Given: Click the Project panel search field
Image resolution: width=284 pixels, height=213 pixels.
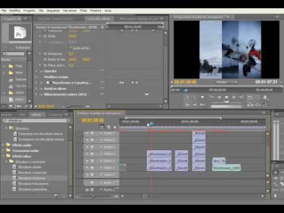Looking at the screenshot, I should (14, 54).
